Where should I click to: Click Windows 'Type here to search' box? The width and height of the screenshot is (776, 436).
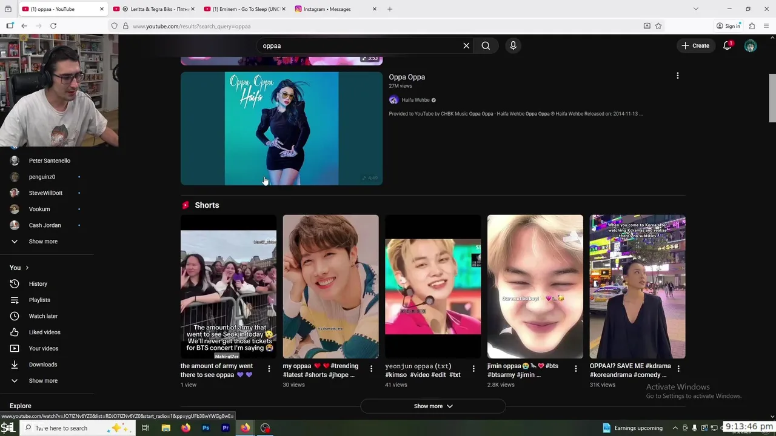click(79, 428)
